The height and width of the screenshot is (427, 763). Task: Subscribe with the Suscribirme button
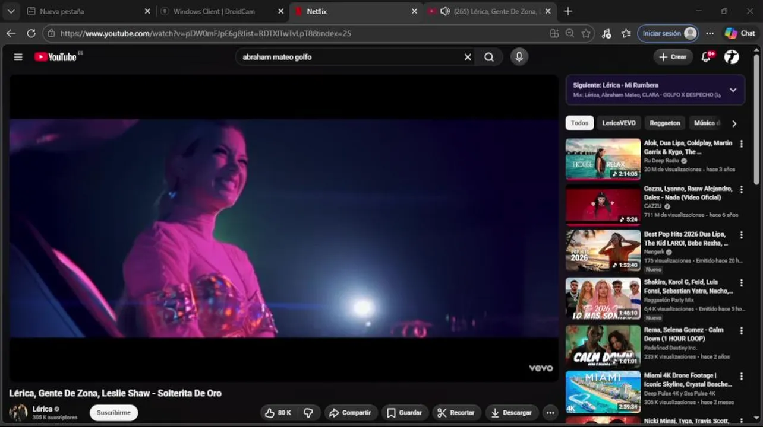[113, 413]
